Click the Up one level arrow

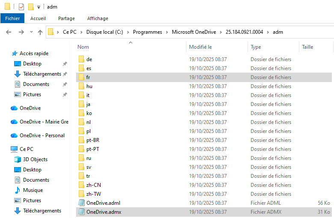coord(40,32)
